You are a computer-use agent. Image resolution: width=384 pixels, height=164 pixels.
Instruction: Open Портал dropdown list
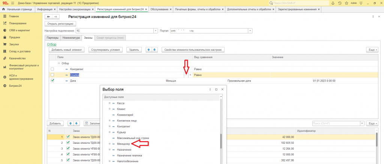250,31
